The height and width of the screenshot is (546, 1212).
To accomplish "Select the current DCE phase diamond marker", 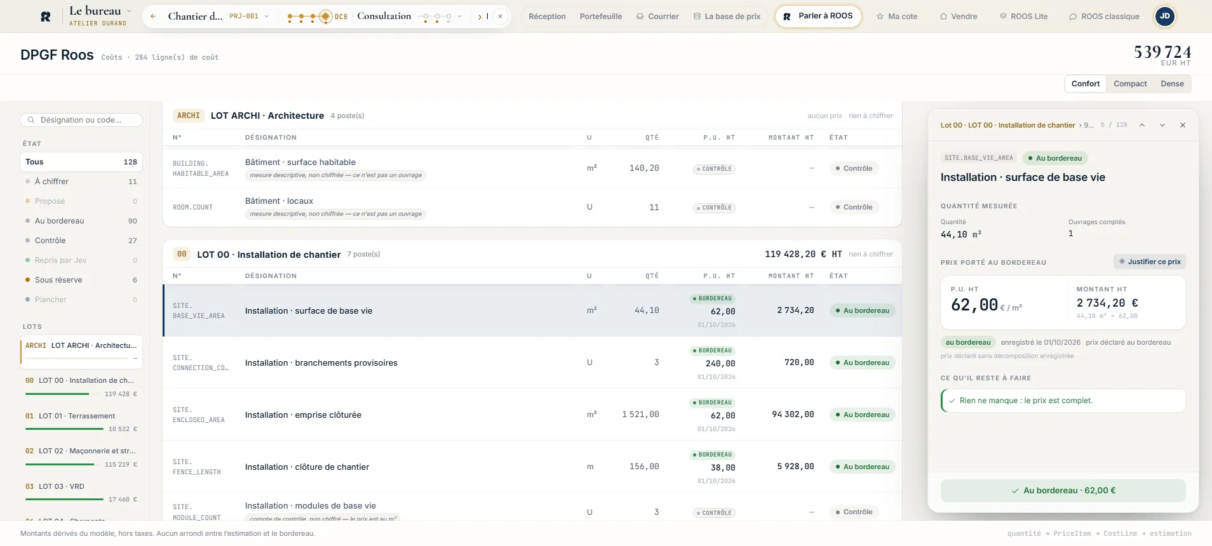I will [x=325, y=17].
